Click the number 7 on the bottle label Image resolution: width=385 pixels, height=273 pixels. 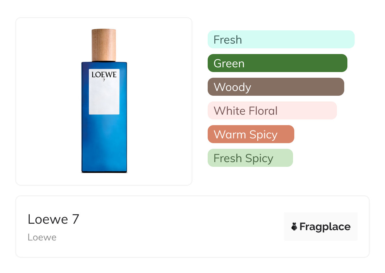(x=104, y=80)
